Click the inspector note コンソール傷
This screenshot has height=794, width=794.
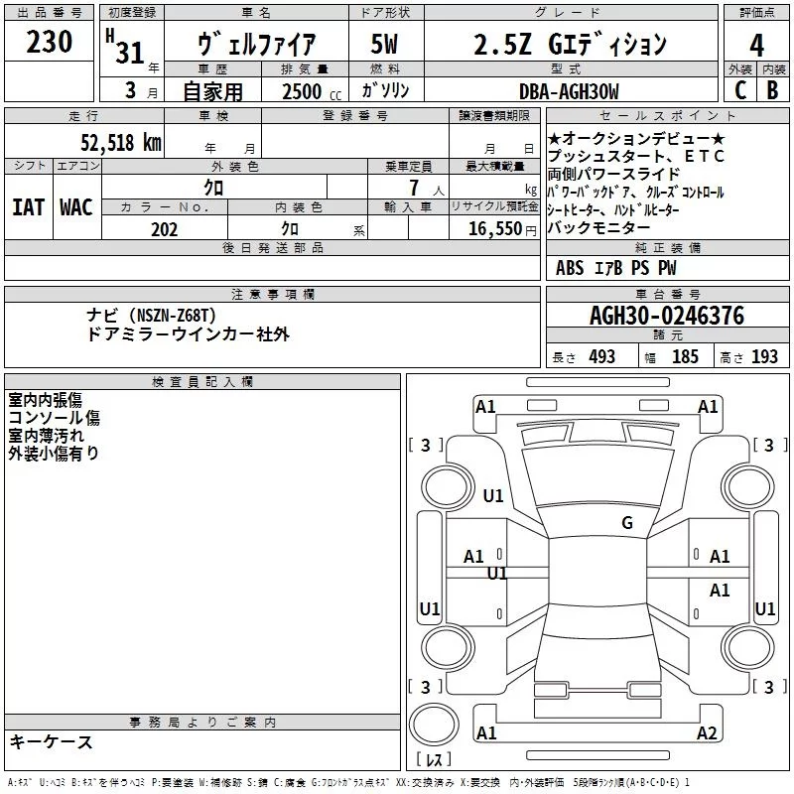click(x=54, y=417)
